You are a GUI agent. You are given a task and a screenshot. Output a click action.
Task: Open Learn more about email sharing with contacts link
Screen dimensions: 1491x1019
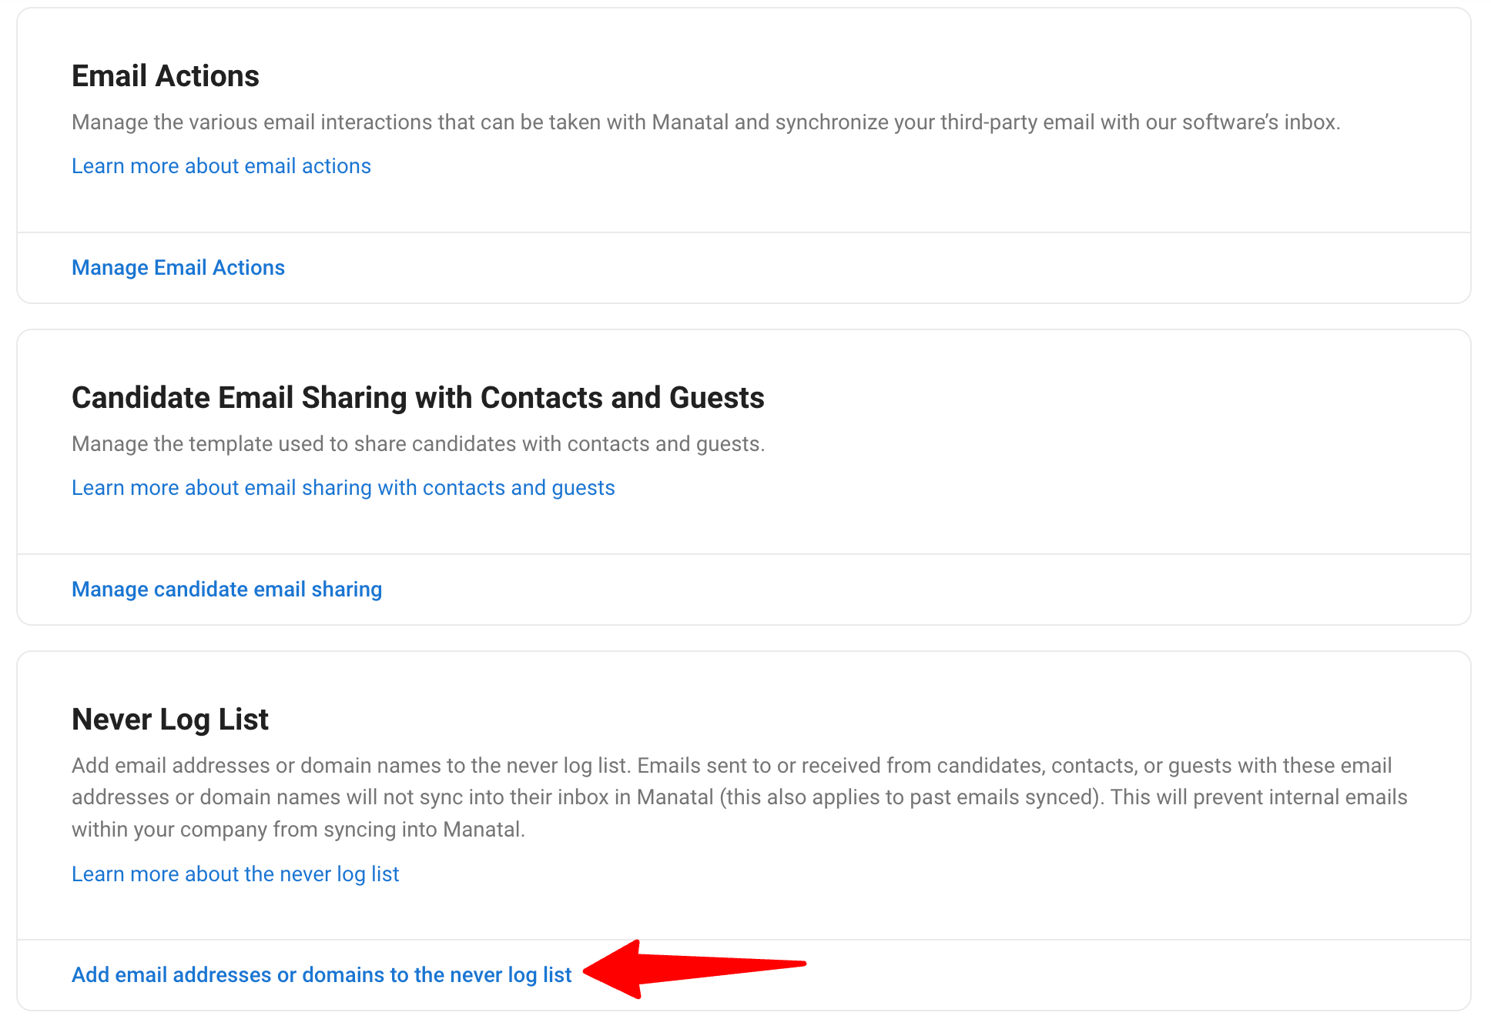pyautogui.click(x=343, y=488)
